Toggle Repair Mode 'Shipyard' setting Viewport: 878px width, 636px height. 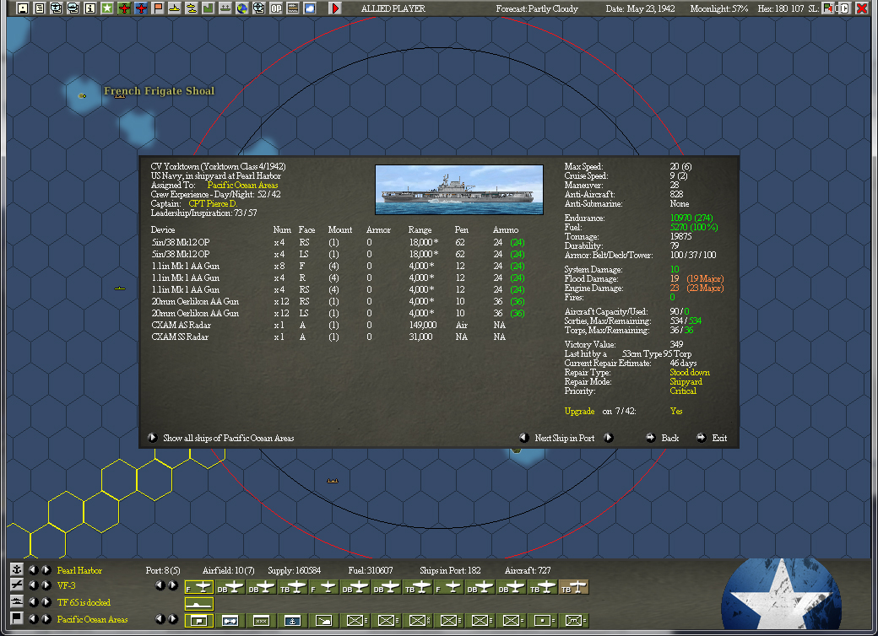click(686, 382)
